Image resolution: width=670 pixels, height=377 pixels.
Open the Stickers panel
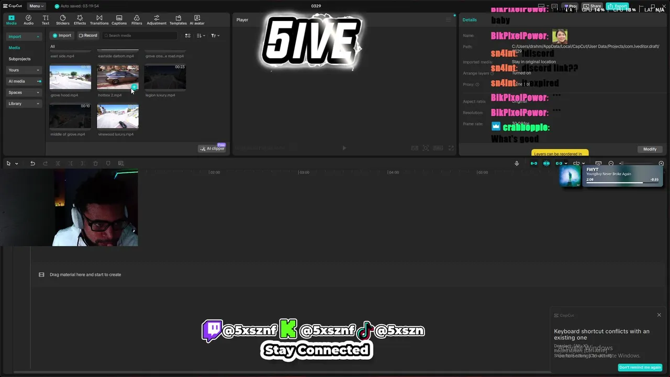click(x=63, y=20)
